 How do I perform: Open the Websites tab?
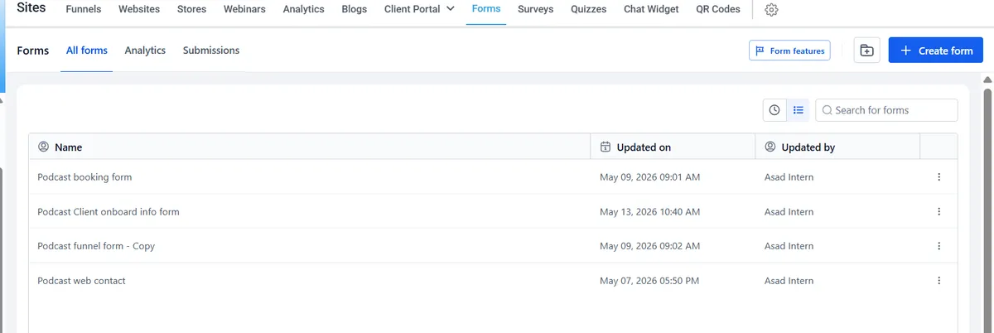139,9
